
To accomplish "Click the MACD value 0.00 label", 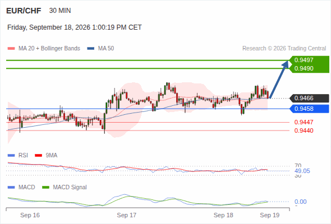I will (301, 202).
